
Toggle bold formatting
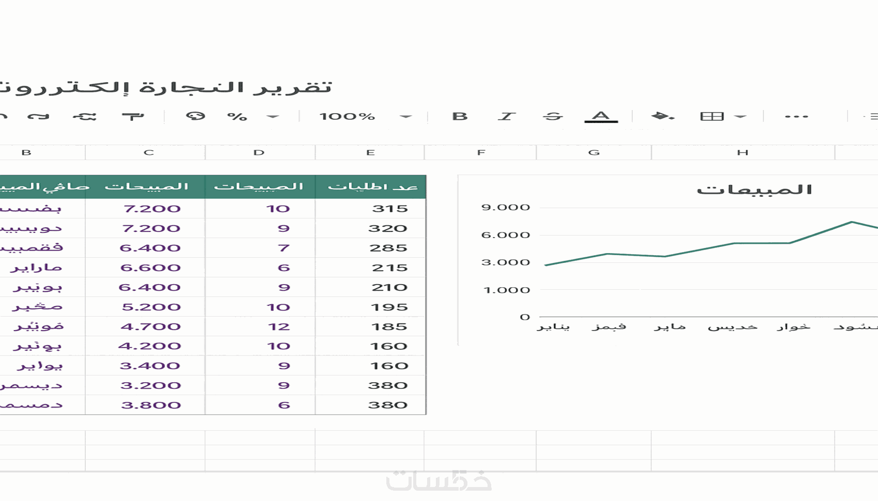point(460,116)
